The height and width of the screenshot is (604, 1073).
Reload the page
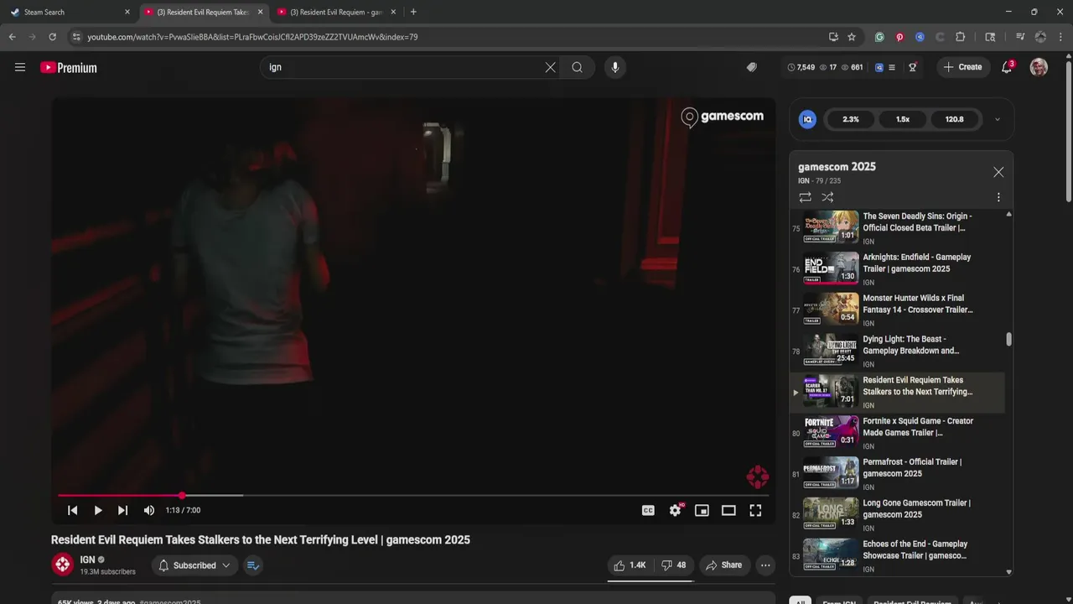(52, 37)
